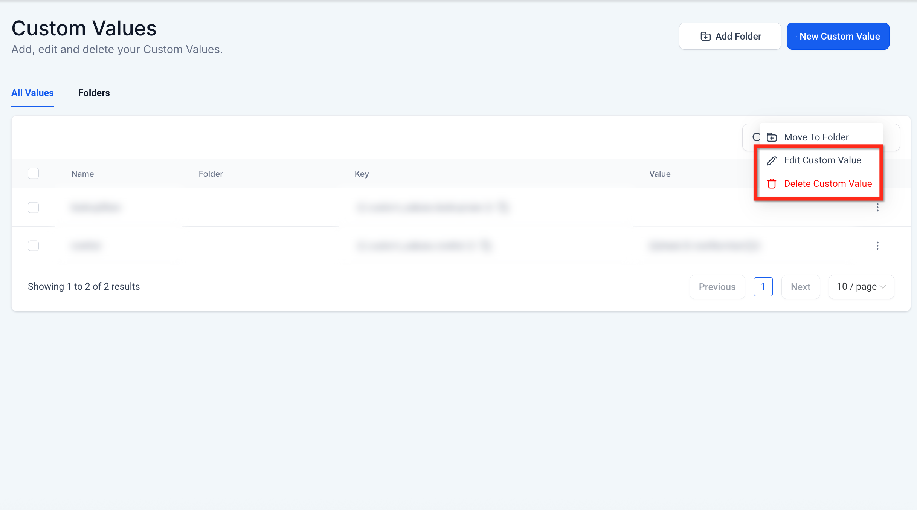Image resolution: width=917 pixels, height=510 pixels.
Task: Open the three-dot menu on the second row
Action: click(877, 246)
